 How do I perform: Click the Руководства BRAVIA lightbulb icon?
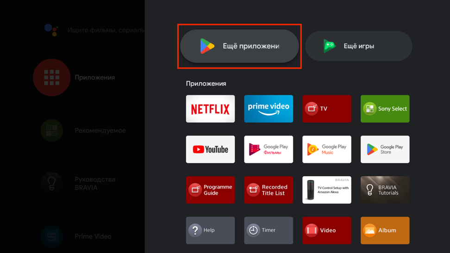(52, 184)
